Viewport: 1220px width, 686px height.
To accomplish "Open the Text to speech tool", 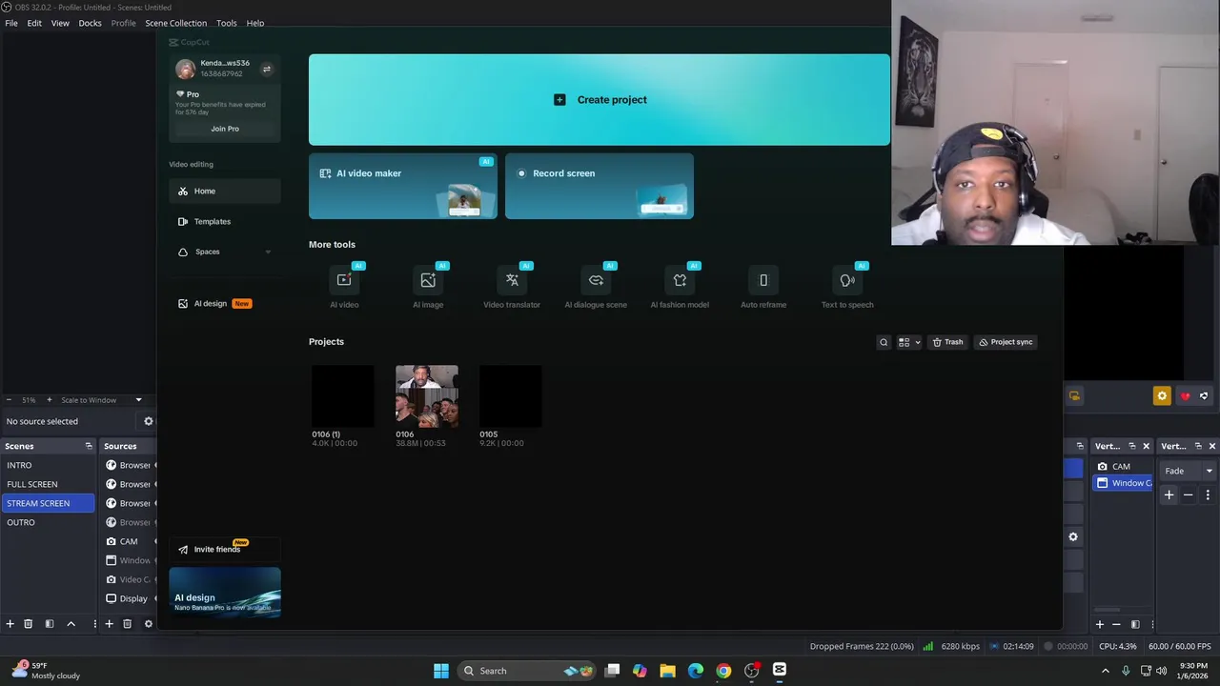I will pyautogui.click(x=847, y=287).
